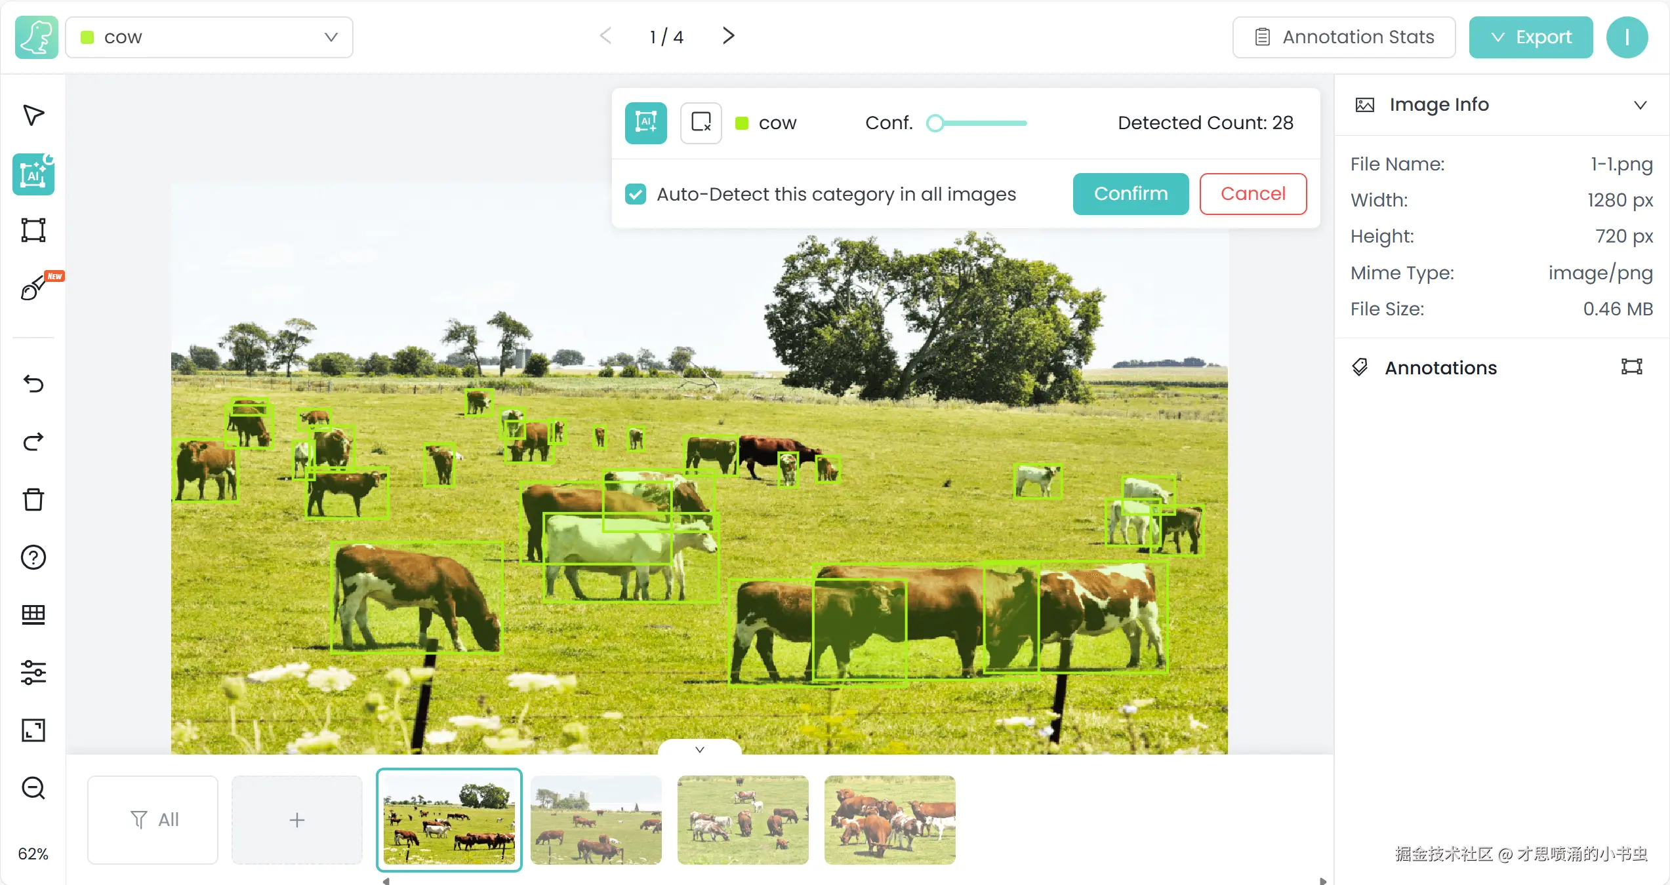Open the Export dropdown button
Screen dimensions: 1670x885
1530,37
